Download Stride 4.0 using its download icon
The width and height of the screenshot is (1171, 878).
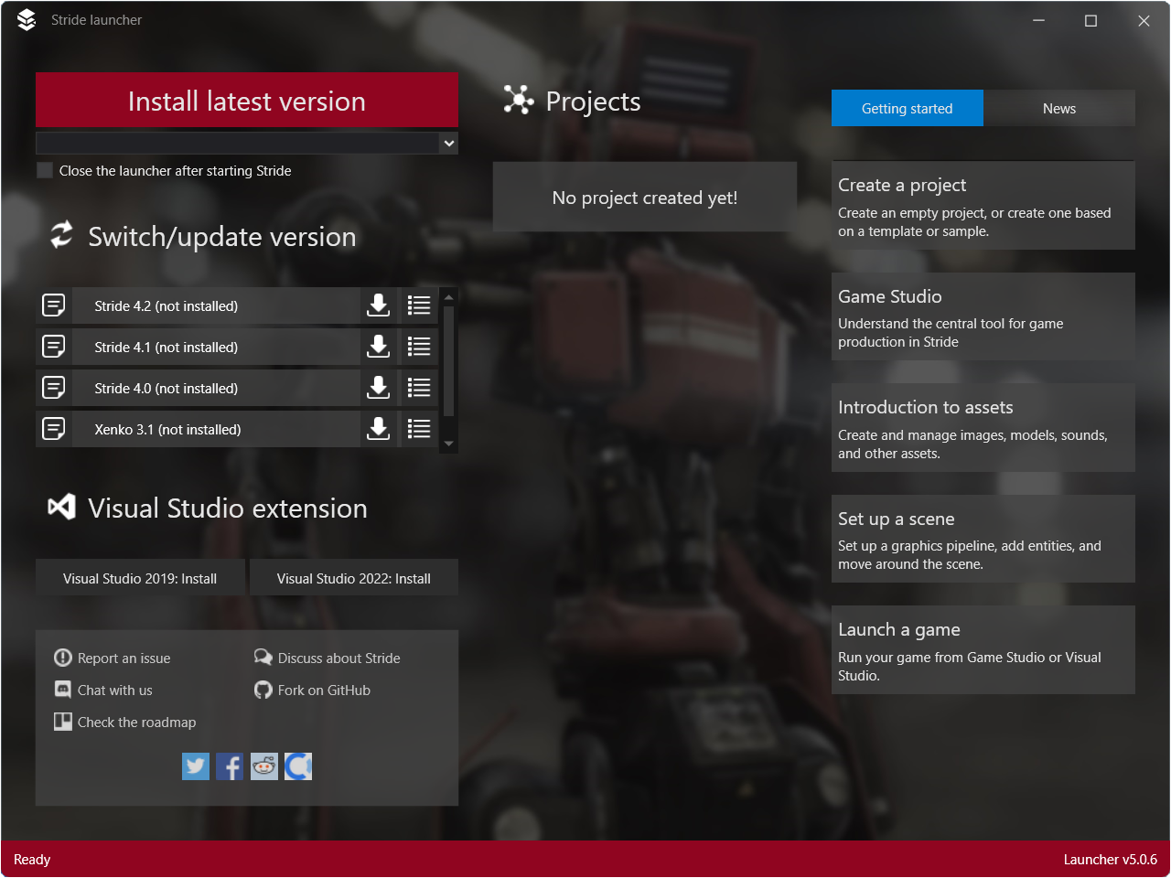[x=378, y=388]
